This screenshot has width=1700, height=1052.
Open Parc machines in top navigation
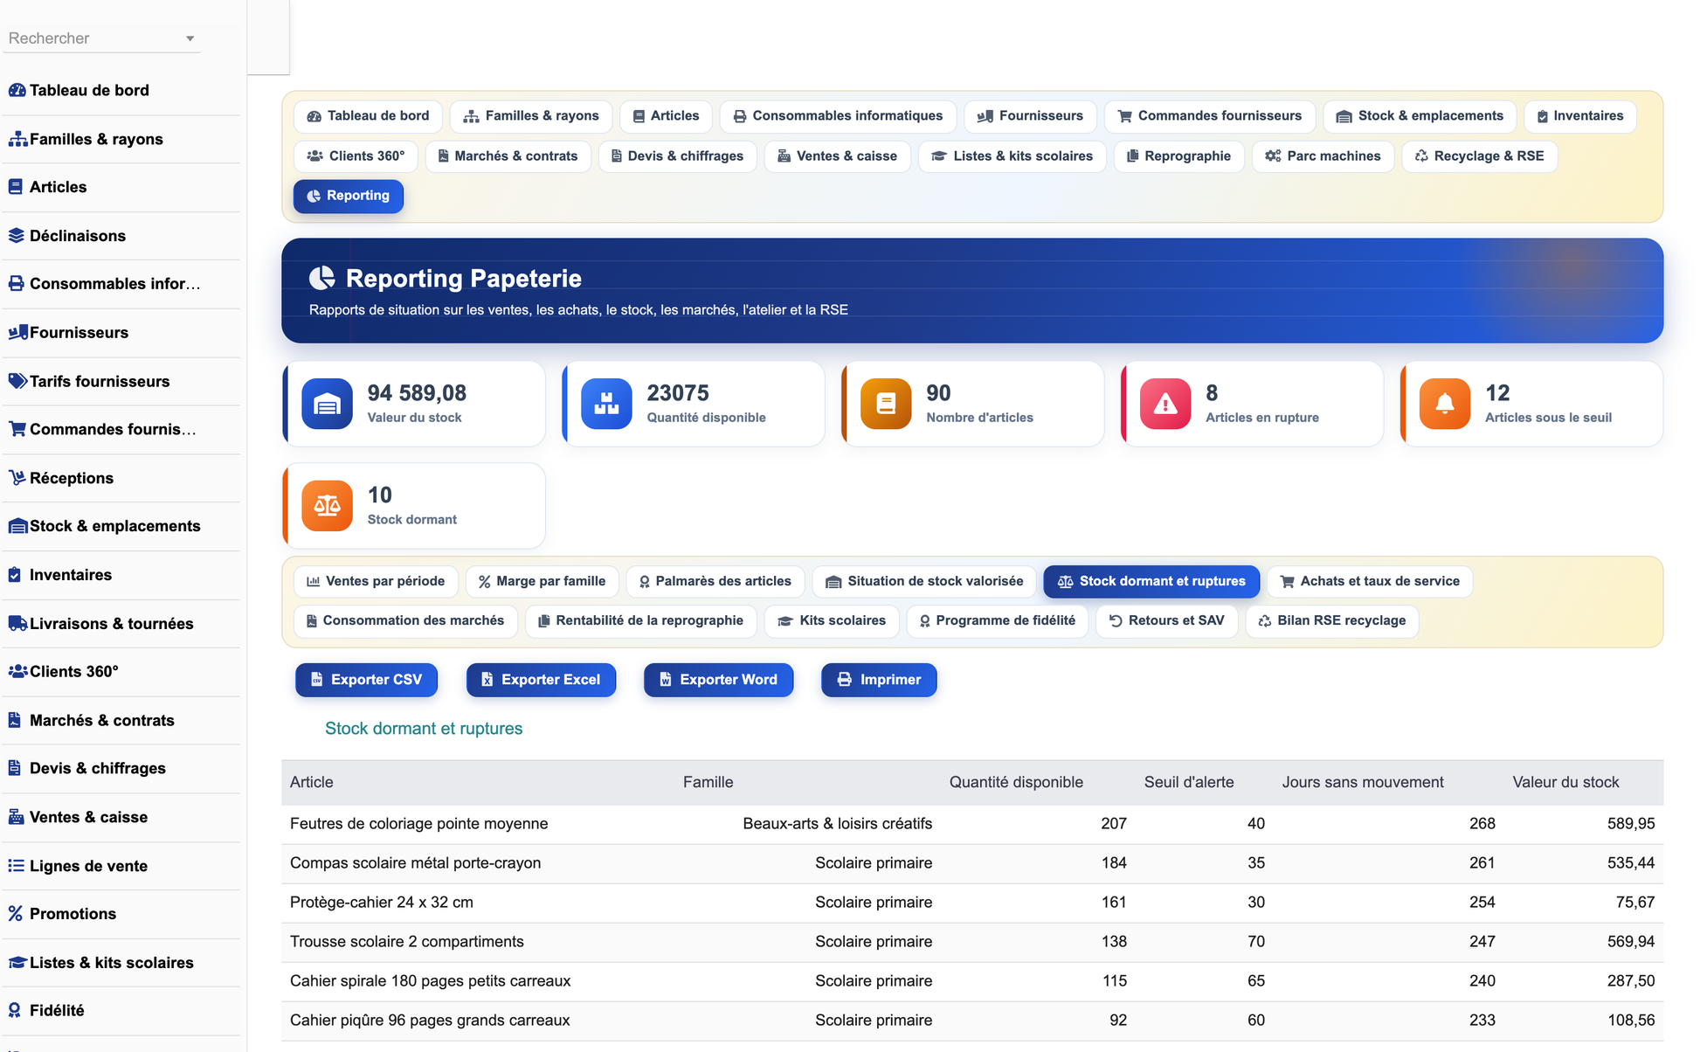click(x=1323, y=156)
